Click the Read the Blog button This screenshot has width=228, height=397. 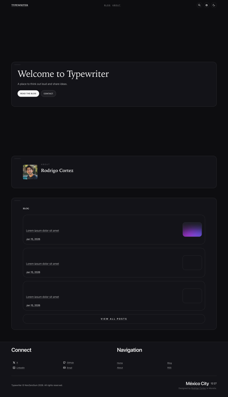[28, 94]
